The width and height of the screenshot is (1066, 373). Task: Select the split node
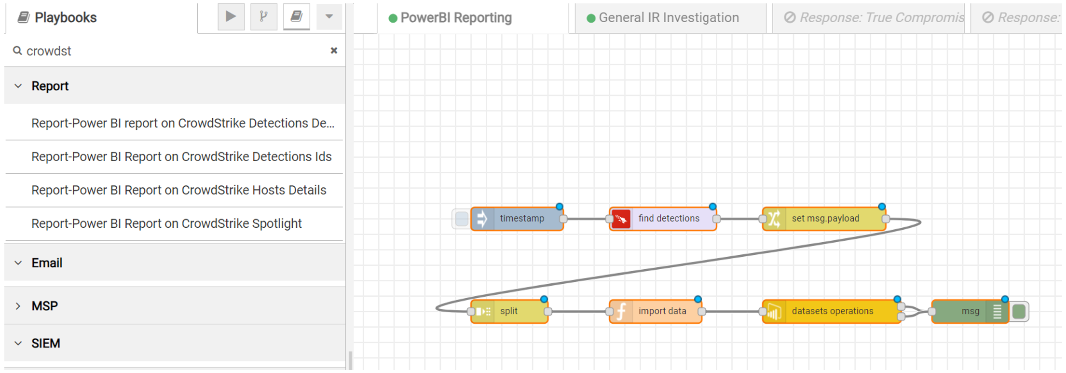(x=509, y=311)
